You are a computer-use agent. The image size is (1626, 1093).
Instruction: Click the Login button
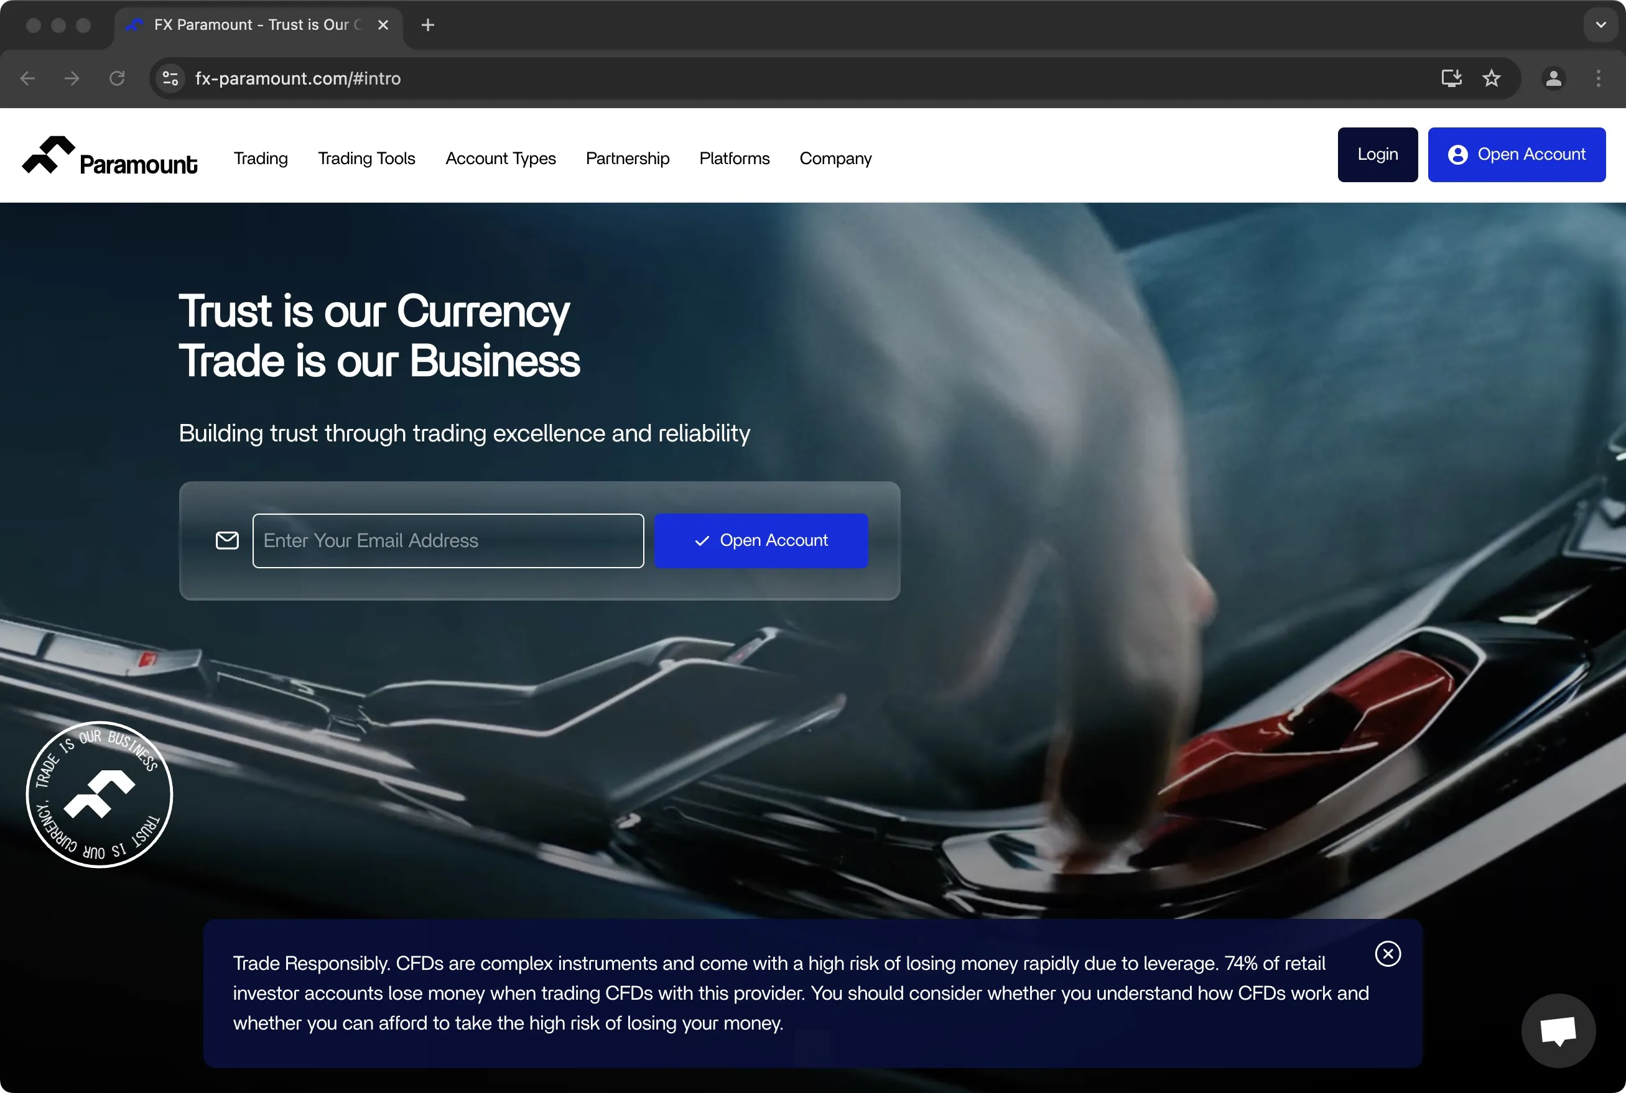coord(1377,155)
